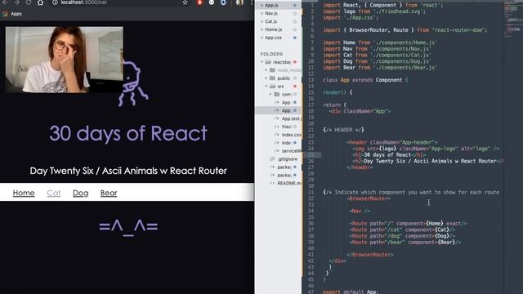The width and height of the screenshot is (523, 294).
Task: Click the blue round extension icon
Action: [223, 2]
